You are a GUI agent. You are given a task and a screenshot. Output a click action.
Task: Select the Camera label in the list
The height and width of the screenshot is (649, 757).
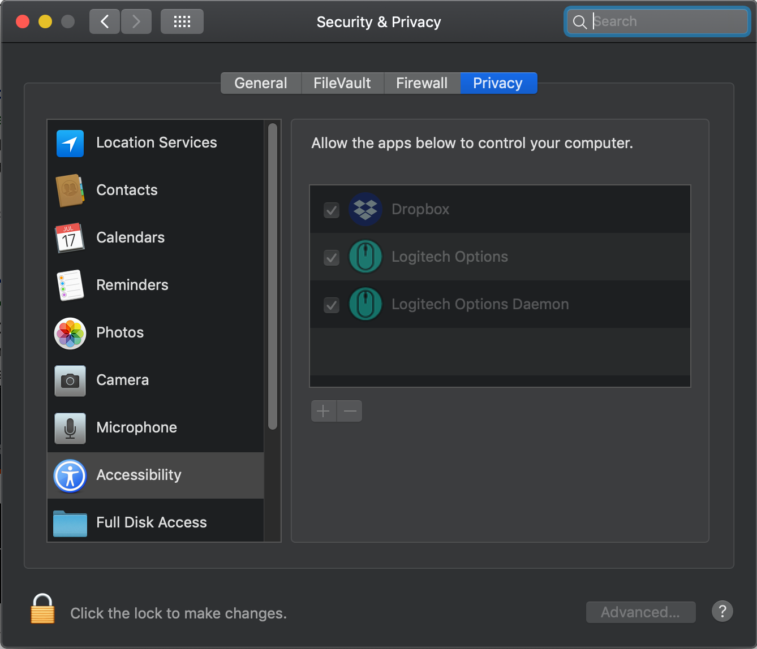[123, 380]
